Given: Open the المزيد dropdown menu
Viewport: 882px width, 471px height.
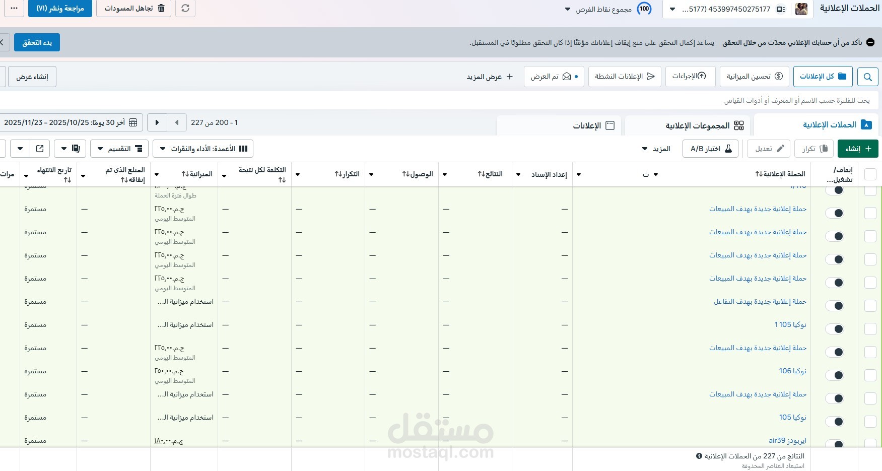Looking at the screenshot, I should point(655,149).
